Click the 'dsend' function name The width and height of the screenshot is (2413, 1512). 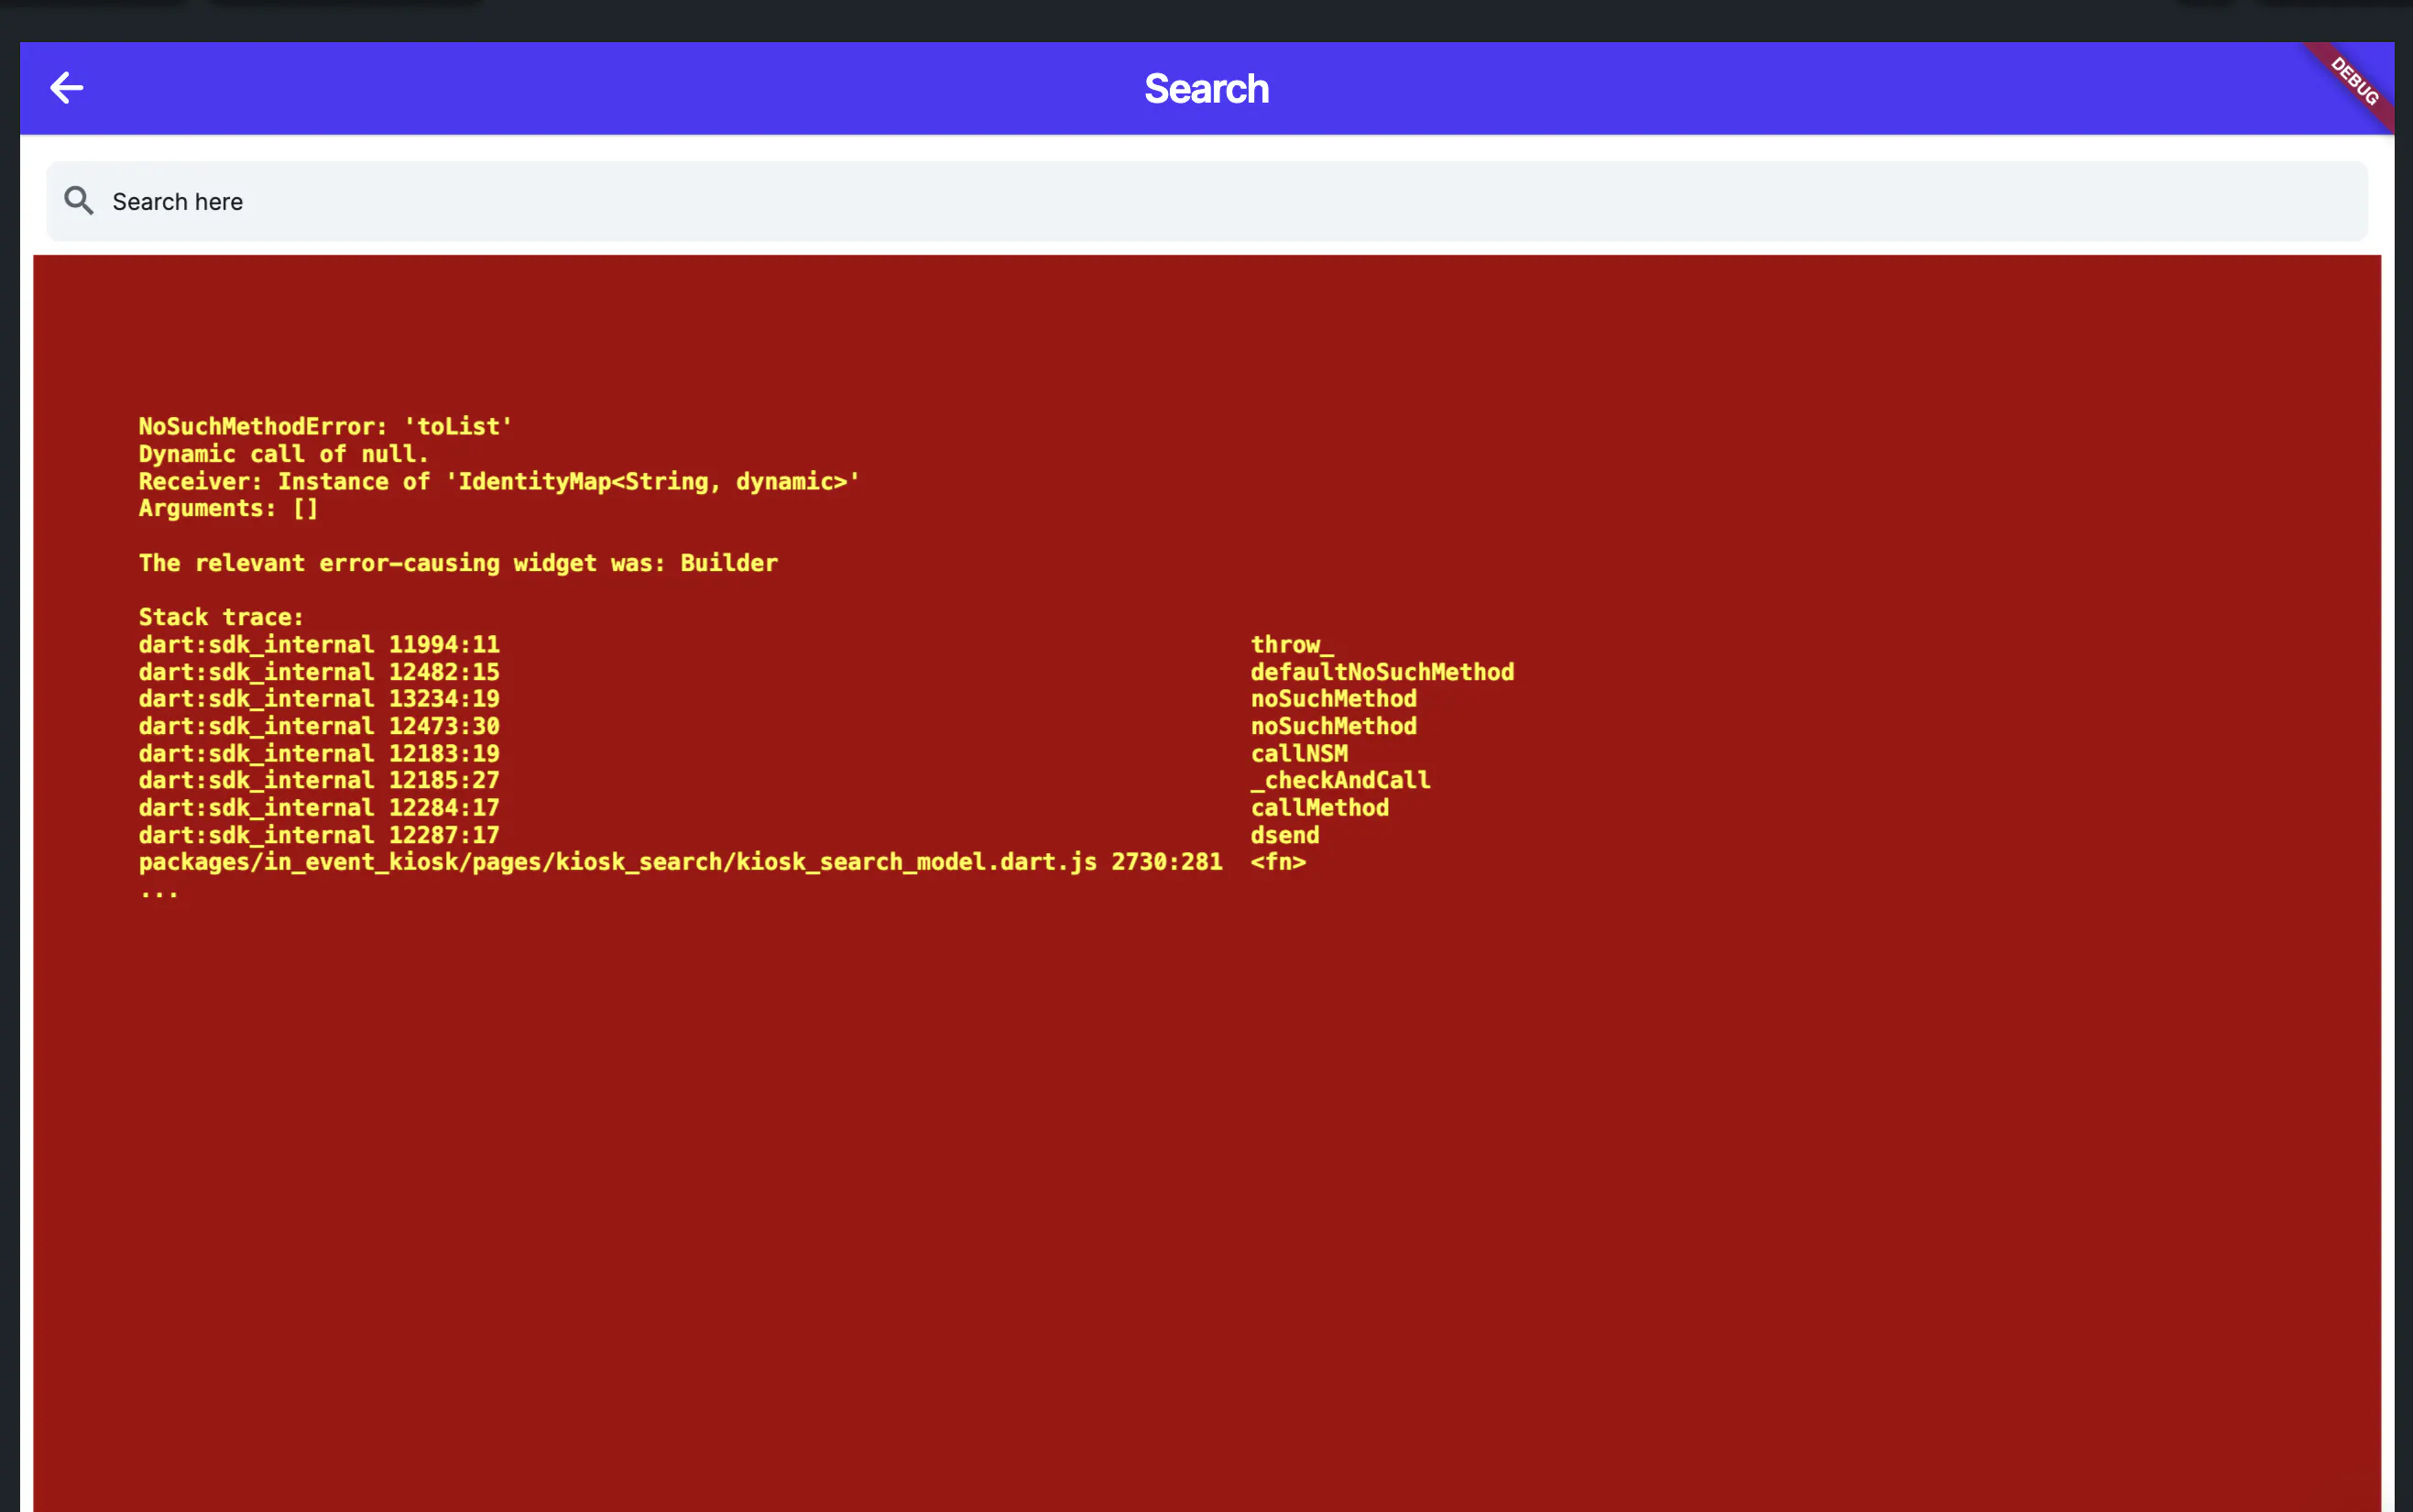tap(1283, 835)
